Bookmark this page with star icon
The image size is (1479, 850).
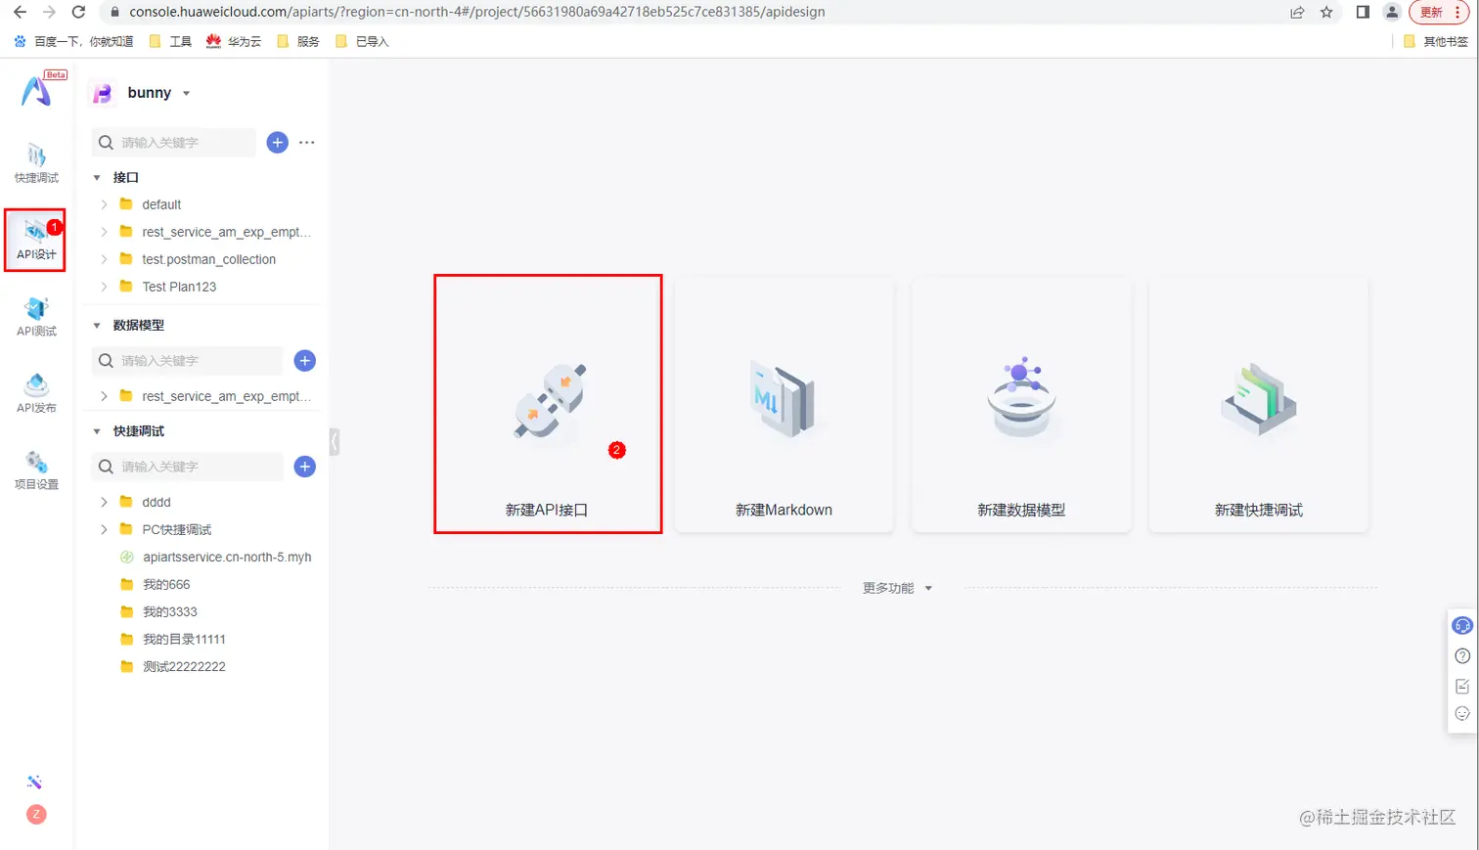pyautogui.click(x=1326, y=12)
